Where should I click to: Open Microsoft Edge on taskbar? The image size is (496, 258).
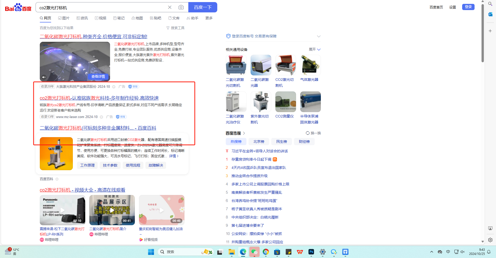243,252
